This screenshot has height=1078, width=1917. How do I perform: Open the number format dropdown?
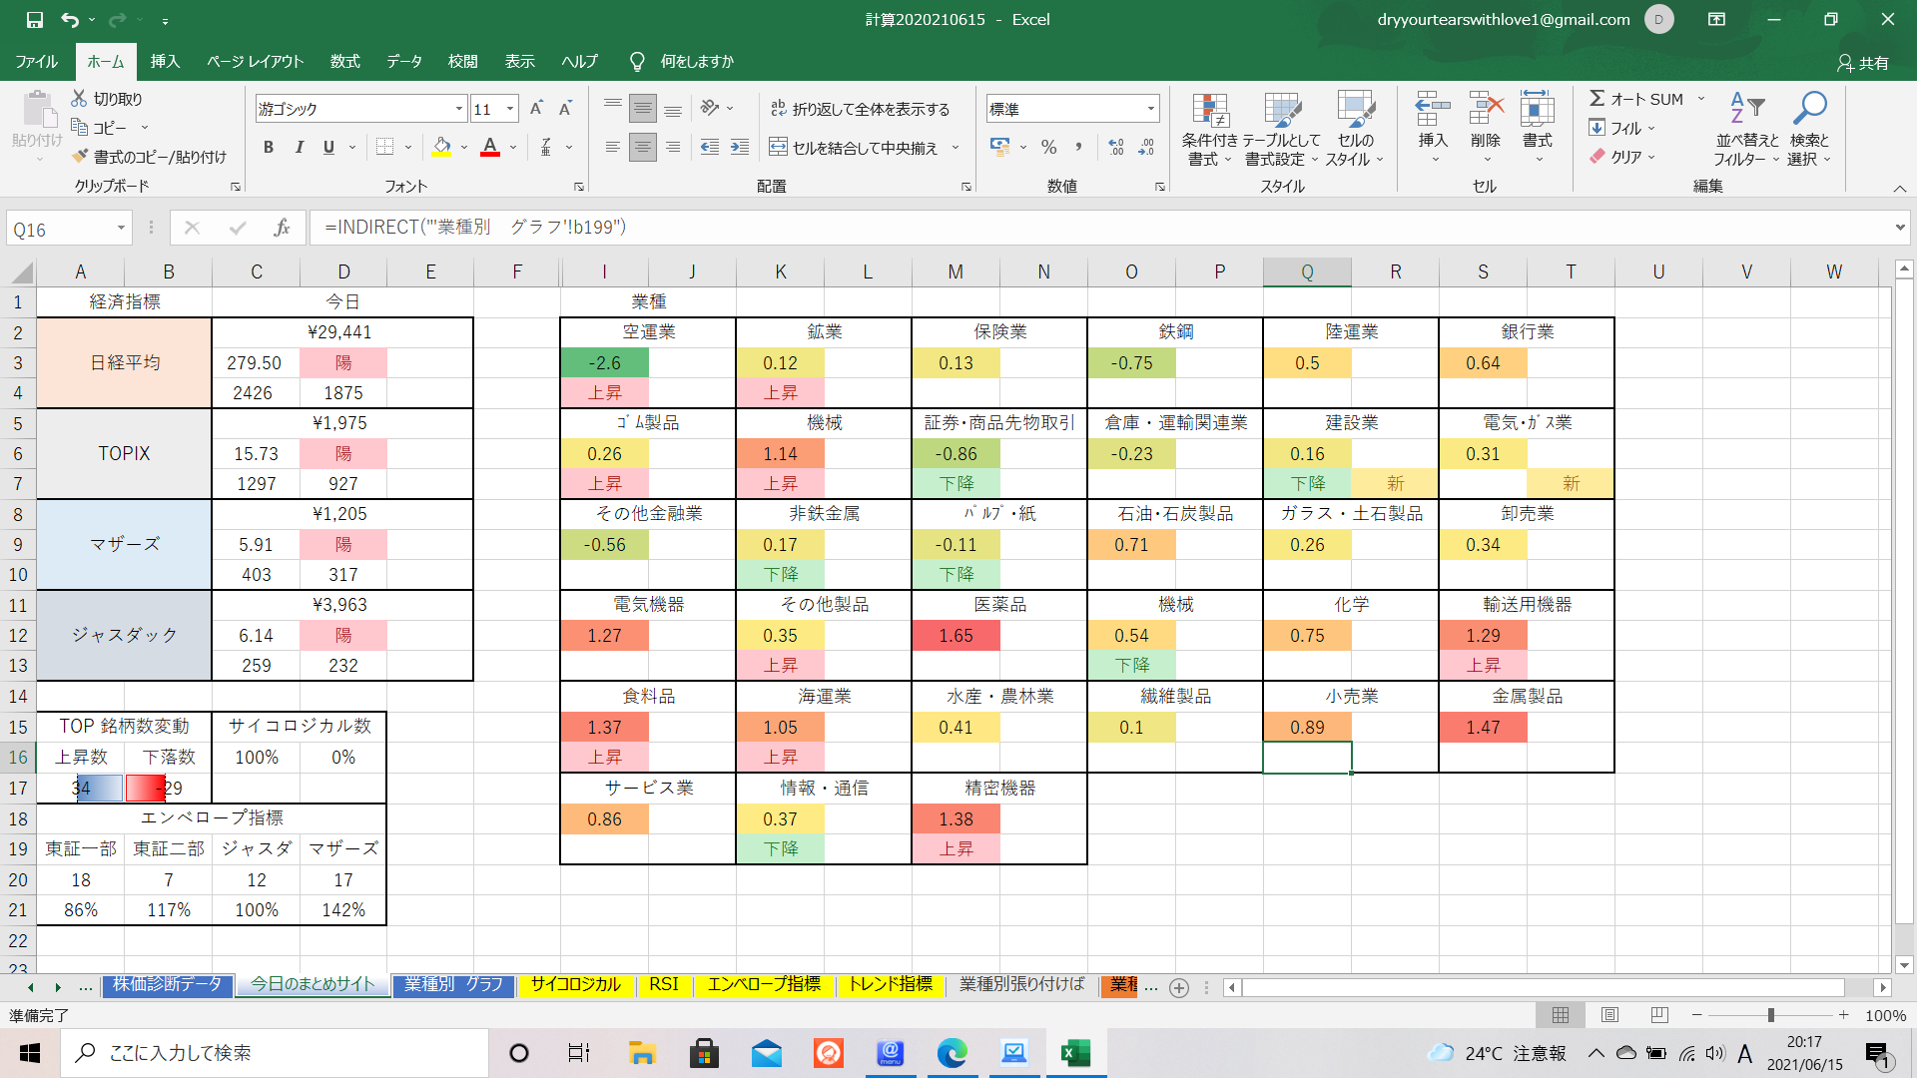point(1151,109)
